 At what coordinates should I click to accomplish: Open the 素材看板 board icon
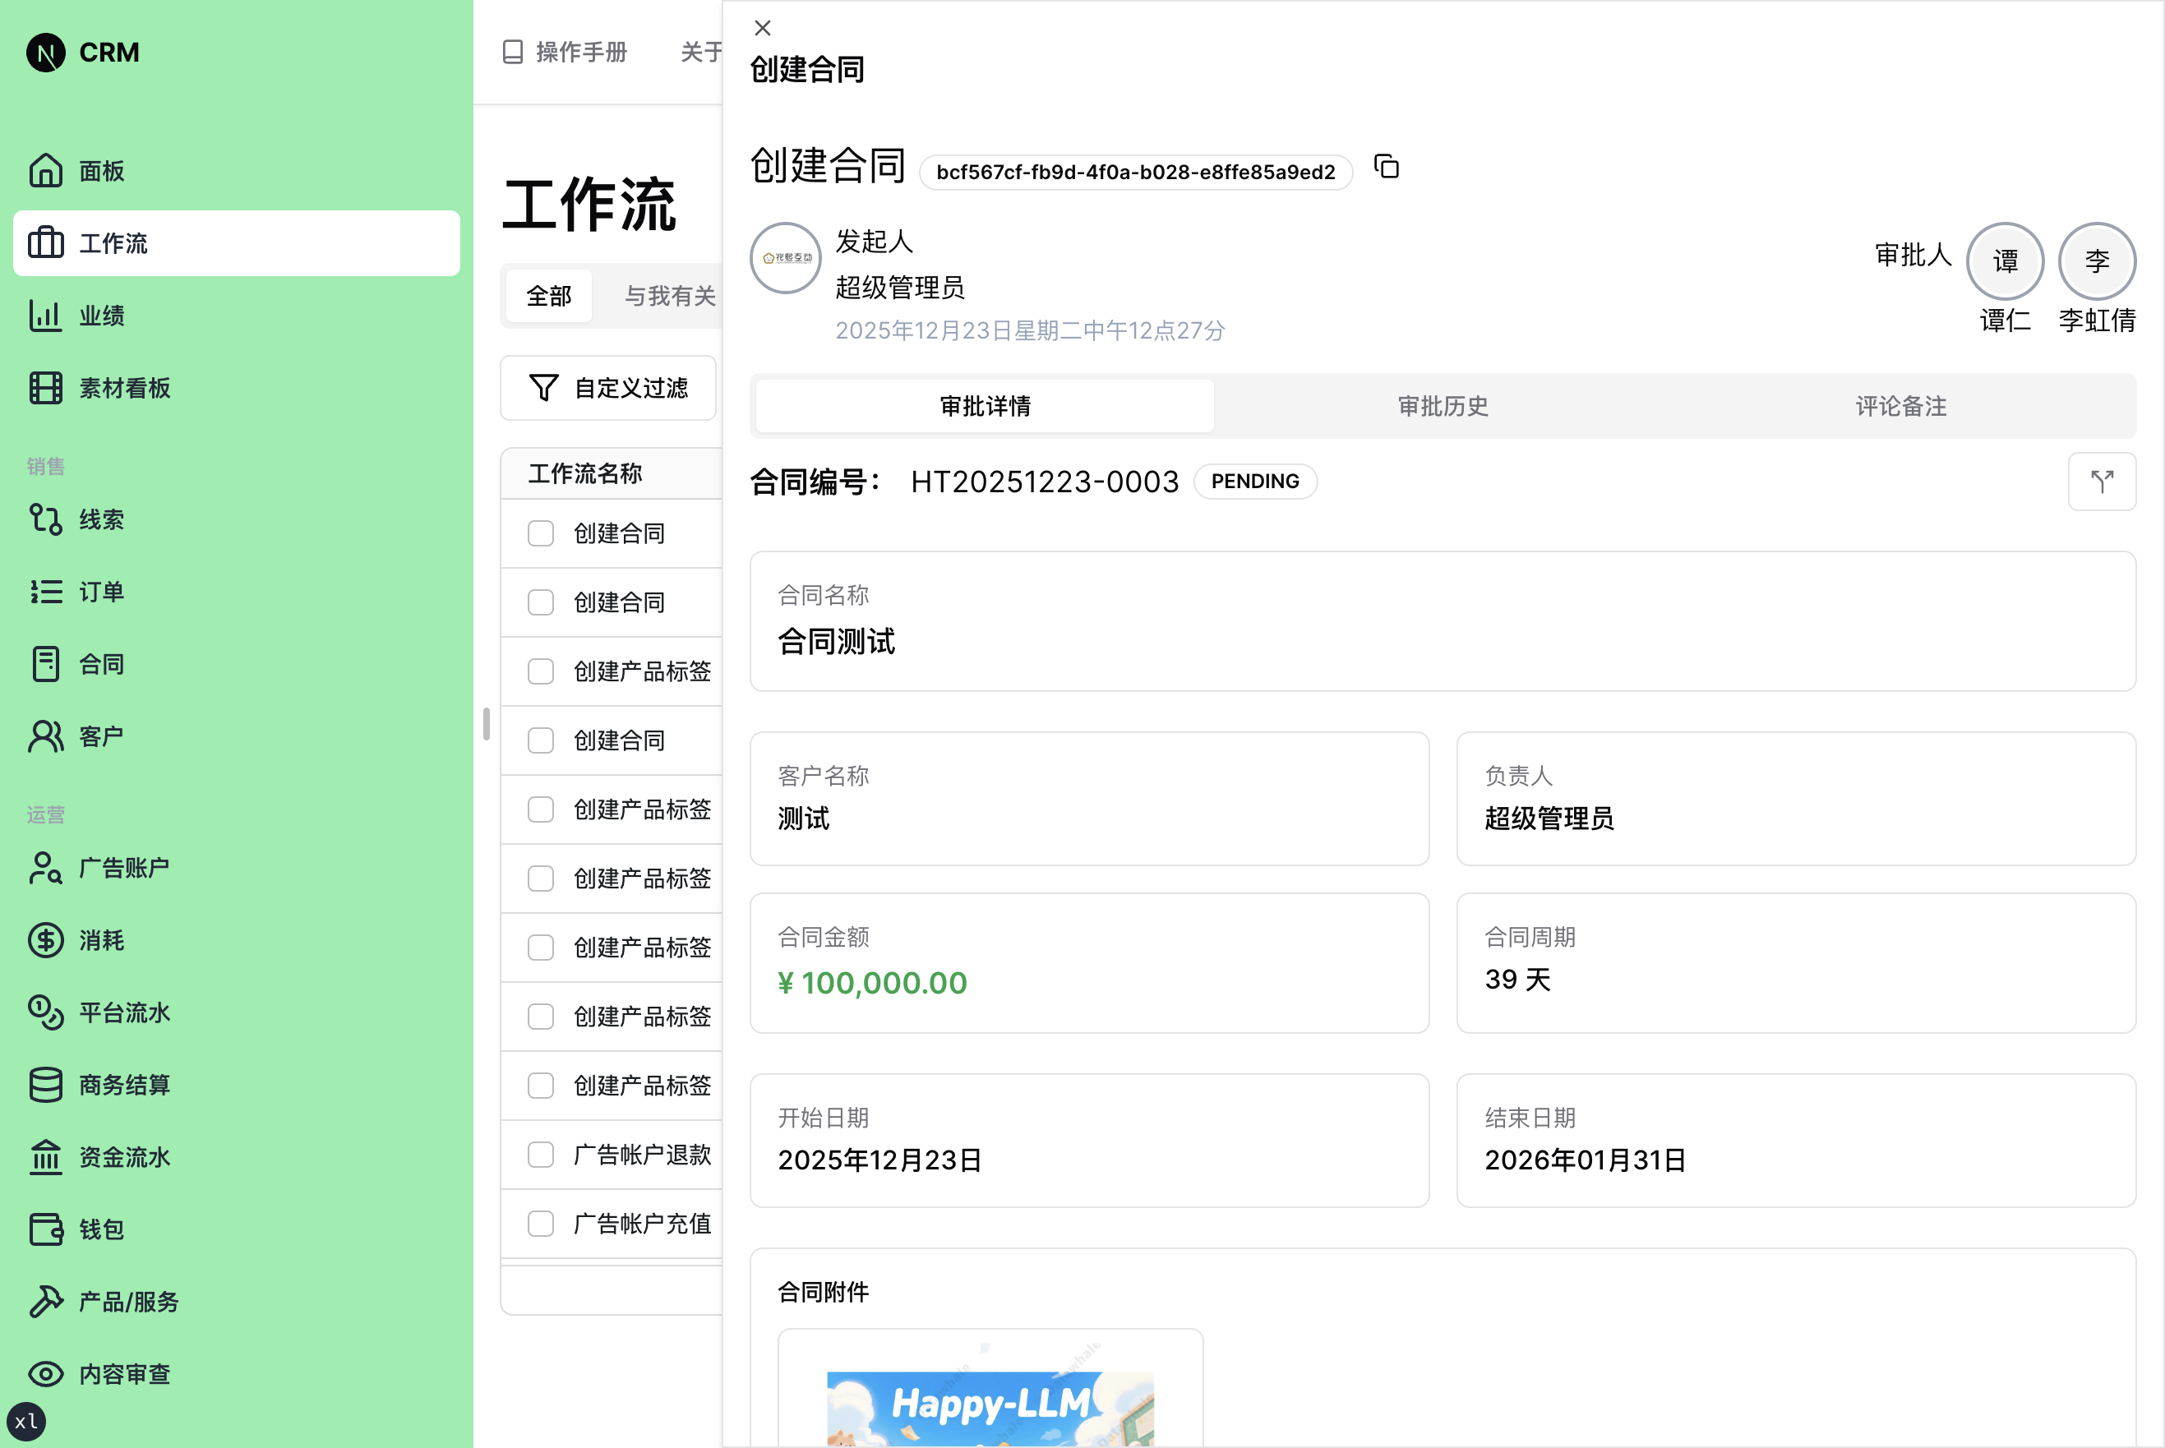pyautogui.click(x=45, y=388)
